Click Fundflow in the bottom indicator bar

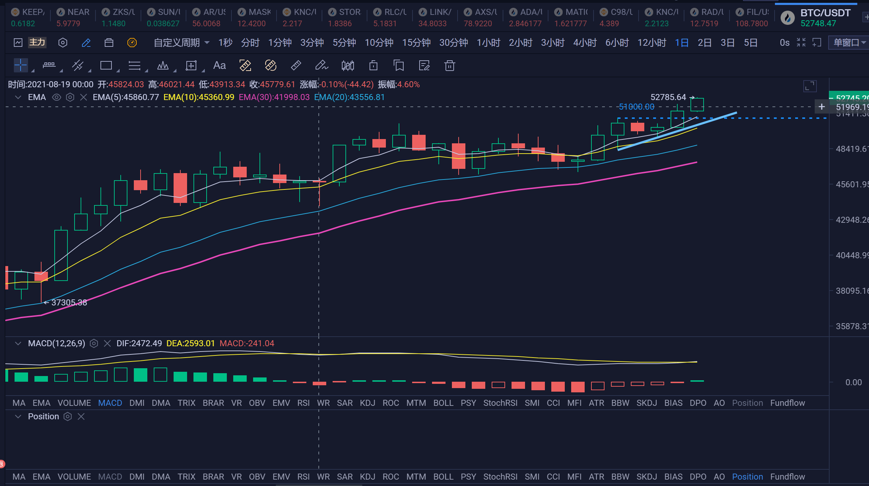click(x=787, y=477)
